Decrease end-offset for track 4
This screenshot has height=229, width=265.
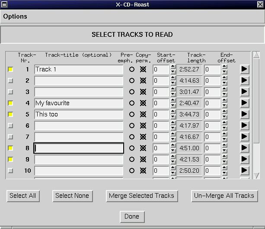tap(224, 106)
